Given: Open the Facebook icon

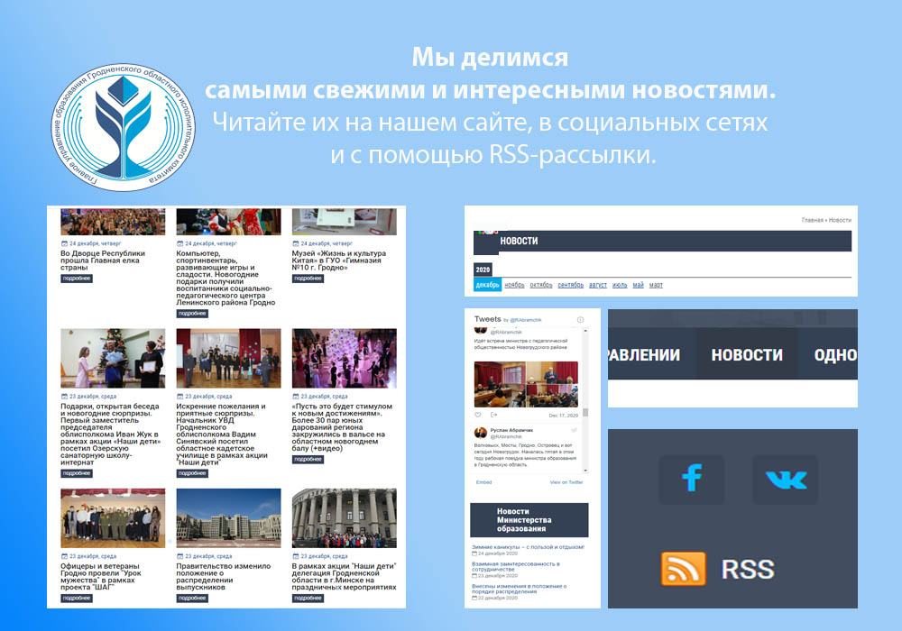Looking at the screenshot, I should click(692, 480).
